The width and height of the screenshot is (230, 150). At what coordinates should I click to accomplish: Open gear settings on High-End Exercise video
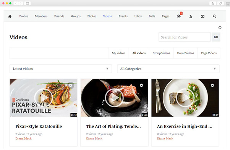coord(212,85)
